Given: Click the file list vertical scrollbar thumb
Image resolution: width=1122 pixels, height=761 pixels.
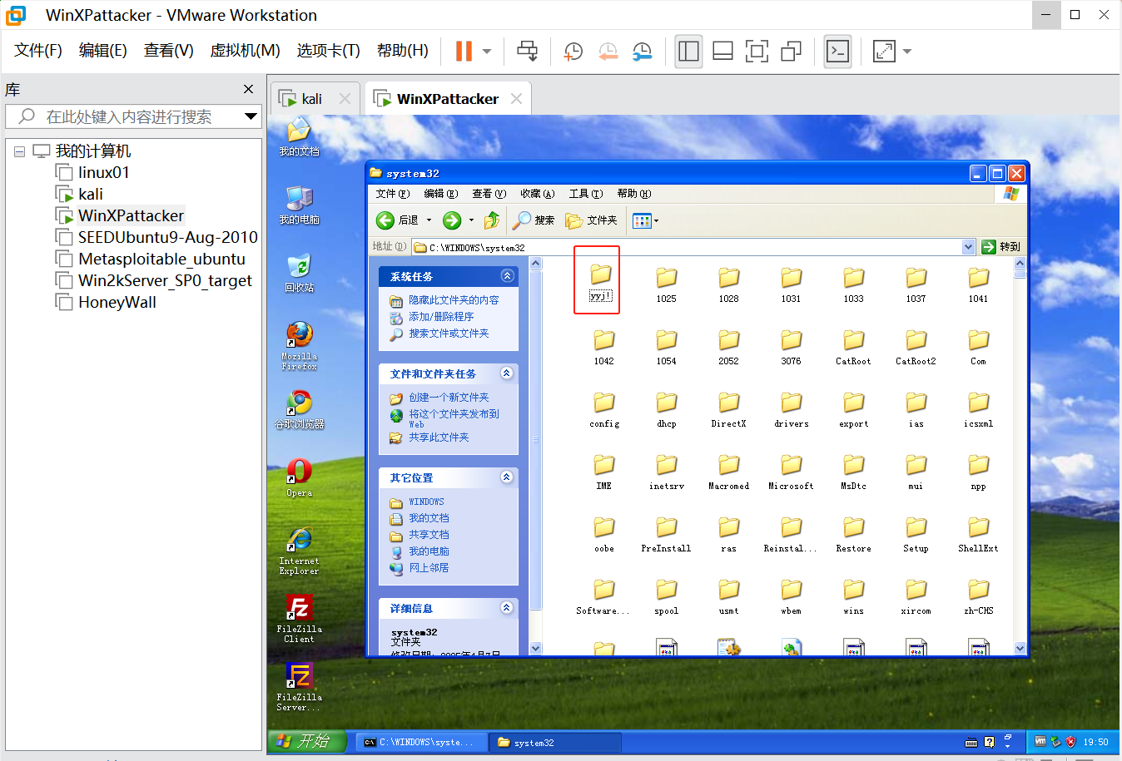Looking at the screenshot, I should click(1020, 273).
